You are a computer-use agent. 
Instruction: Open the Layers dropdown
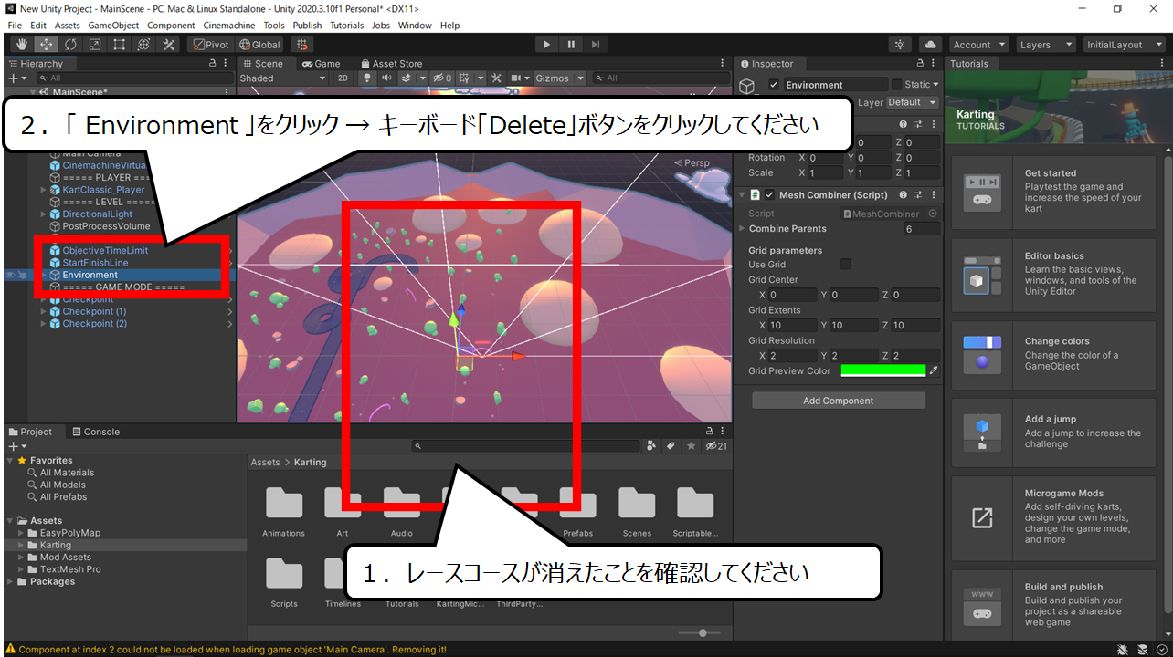1045,45
